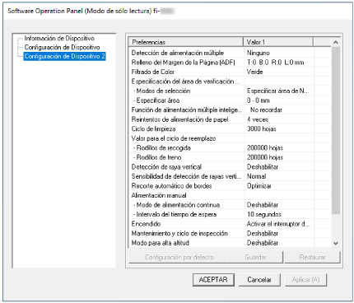Select the Encendido row
This screenshot has width=354, height=303.
230,224
